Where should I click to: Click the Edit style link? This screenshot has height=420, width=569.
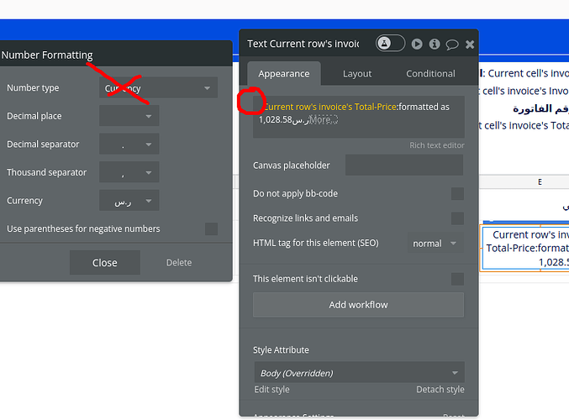(x=271, y=390)
